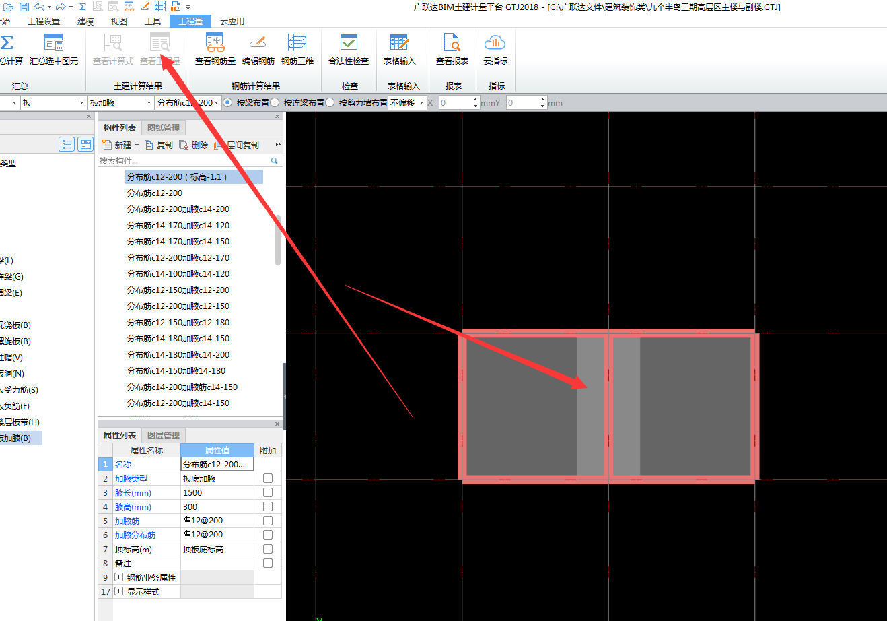Switch to 图纸管理 tab

click(x=164, y=127)
